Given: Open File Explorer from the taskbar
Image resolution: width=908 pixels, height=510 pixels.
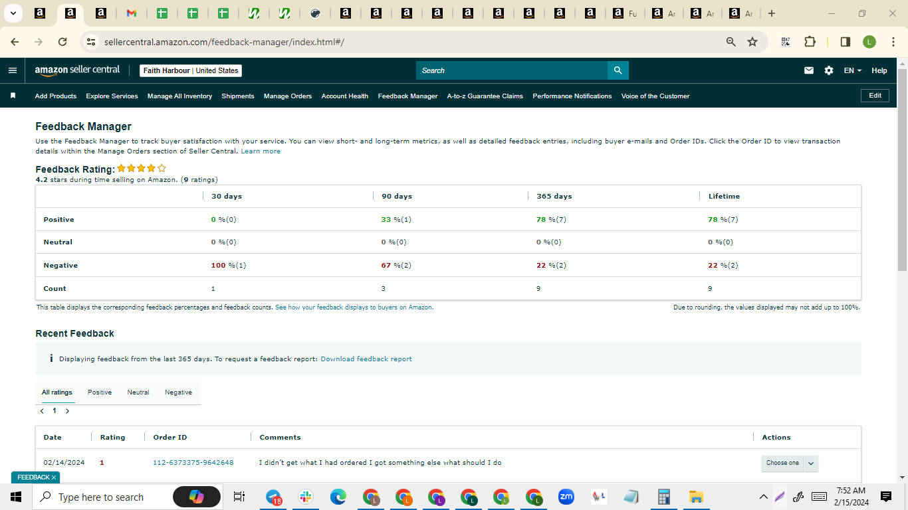Looking at the screenshot, I should [x=696, y=497].
